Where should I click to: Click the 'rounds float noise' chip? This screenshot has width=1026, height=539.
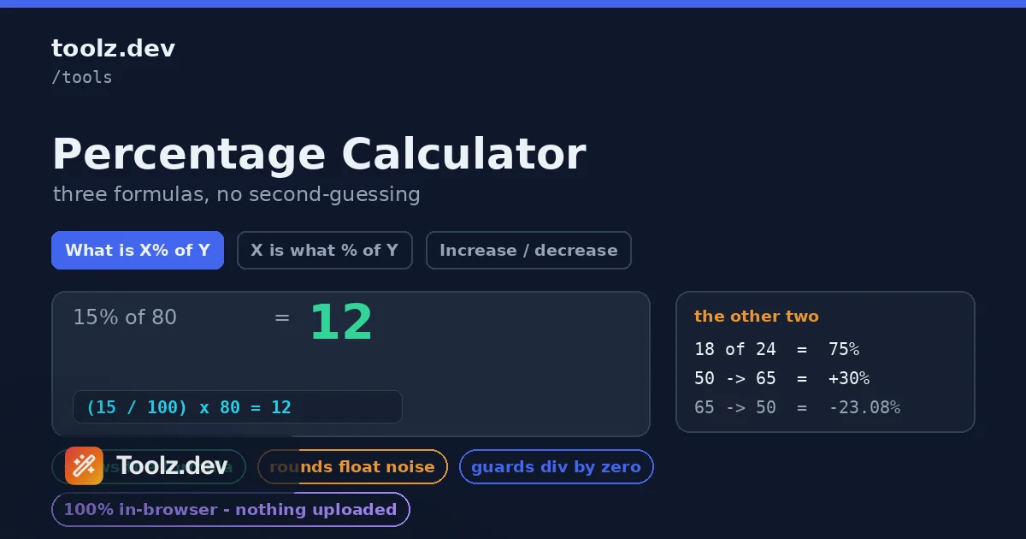[x=352, y=467]
